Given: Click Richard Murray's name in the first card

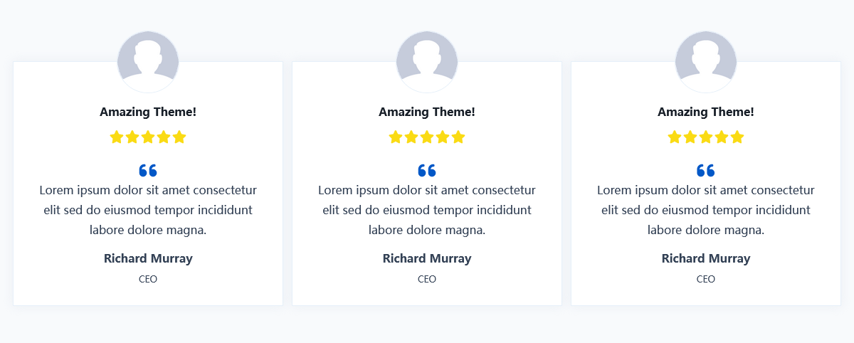Looking at the screenshot, I should [x=148, y=258].
